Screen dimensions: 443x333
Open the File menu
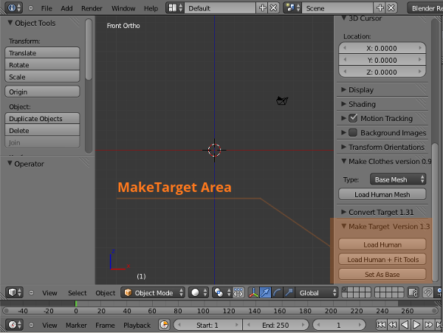pyautogui.click(x=47, y=8)
